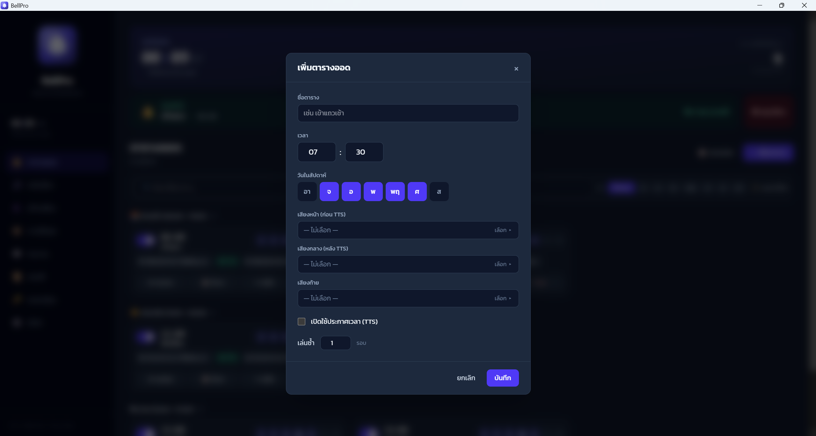
Task: Toggle the พ (Wednesday) day button
Action: coord(373,192)
